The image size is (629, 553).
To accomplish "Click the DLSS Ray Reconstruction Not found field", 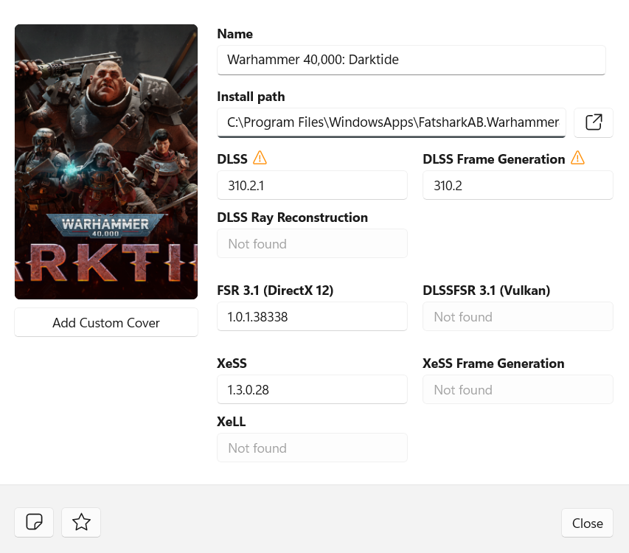I will tap(312, 243).
